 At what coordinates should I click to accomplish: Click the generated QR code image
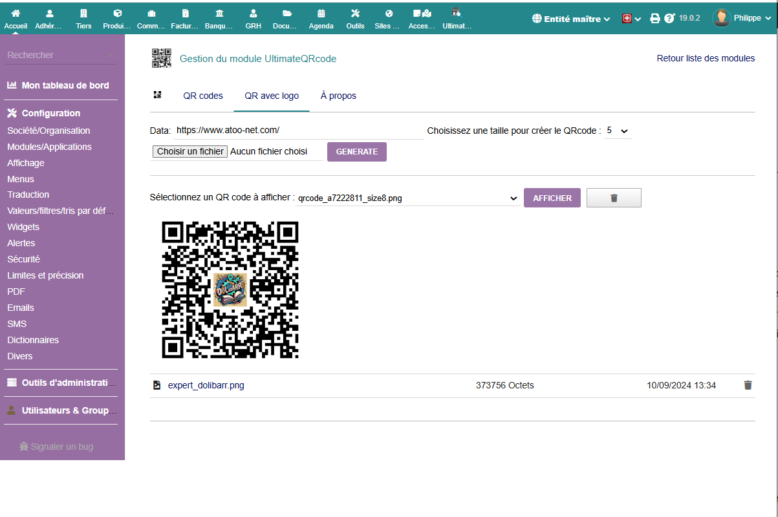click(230, 290)
